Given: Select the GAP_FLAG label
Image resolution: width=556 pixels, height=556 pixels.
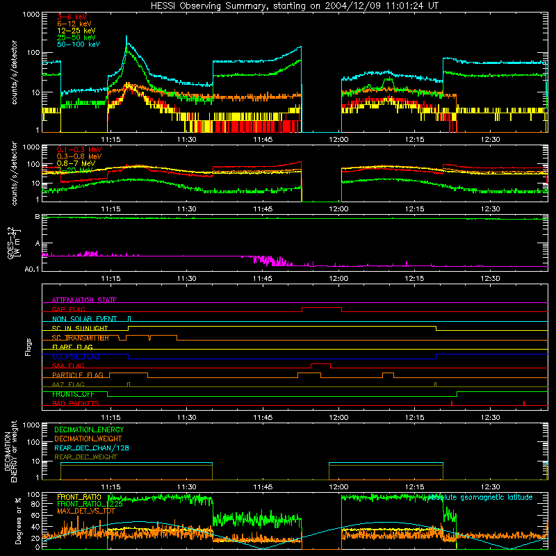Looking at the screenshot, I should point(68,309).
